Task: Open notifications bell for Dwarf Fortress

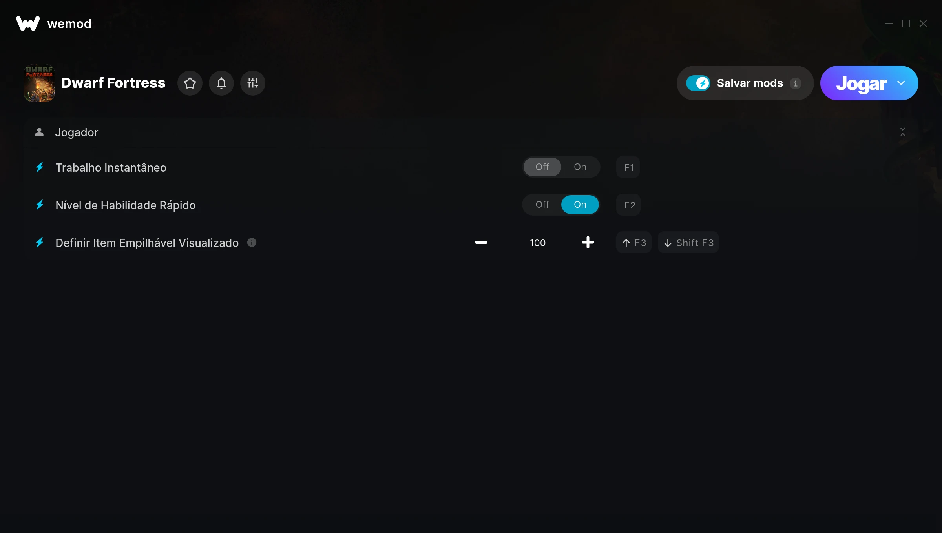Action: click(x=221, y=83)
